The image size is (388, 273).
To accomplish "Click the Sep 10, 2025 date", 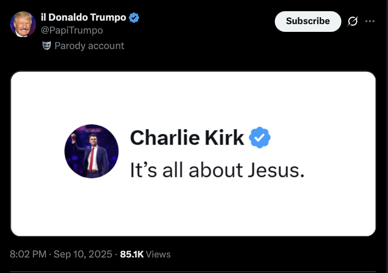I will 83,254.
